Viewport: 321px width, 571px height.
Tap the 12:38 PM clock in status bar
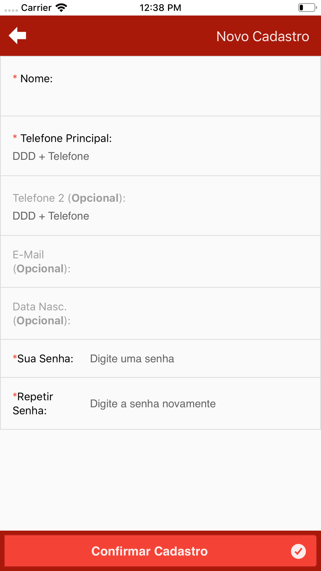click(160, 8)
